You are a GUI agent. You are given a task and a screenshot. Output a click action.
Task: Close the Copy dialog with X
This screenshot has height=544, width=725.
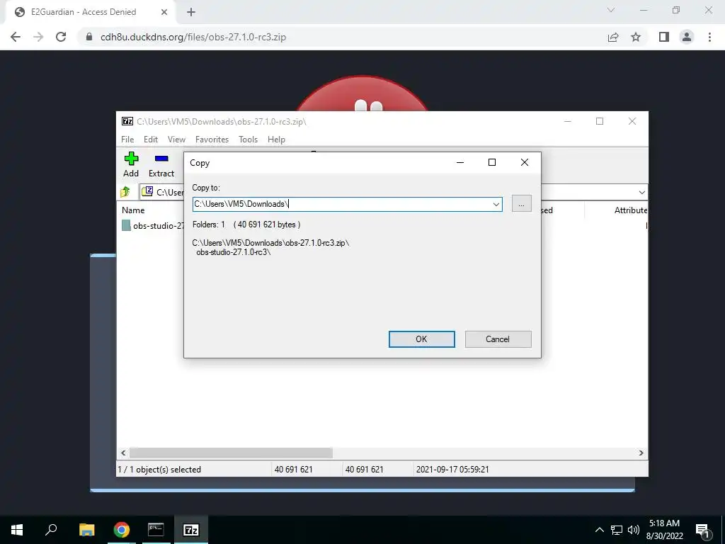point(525,162)
